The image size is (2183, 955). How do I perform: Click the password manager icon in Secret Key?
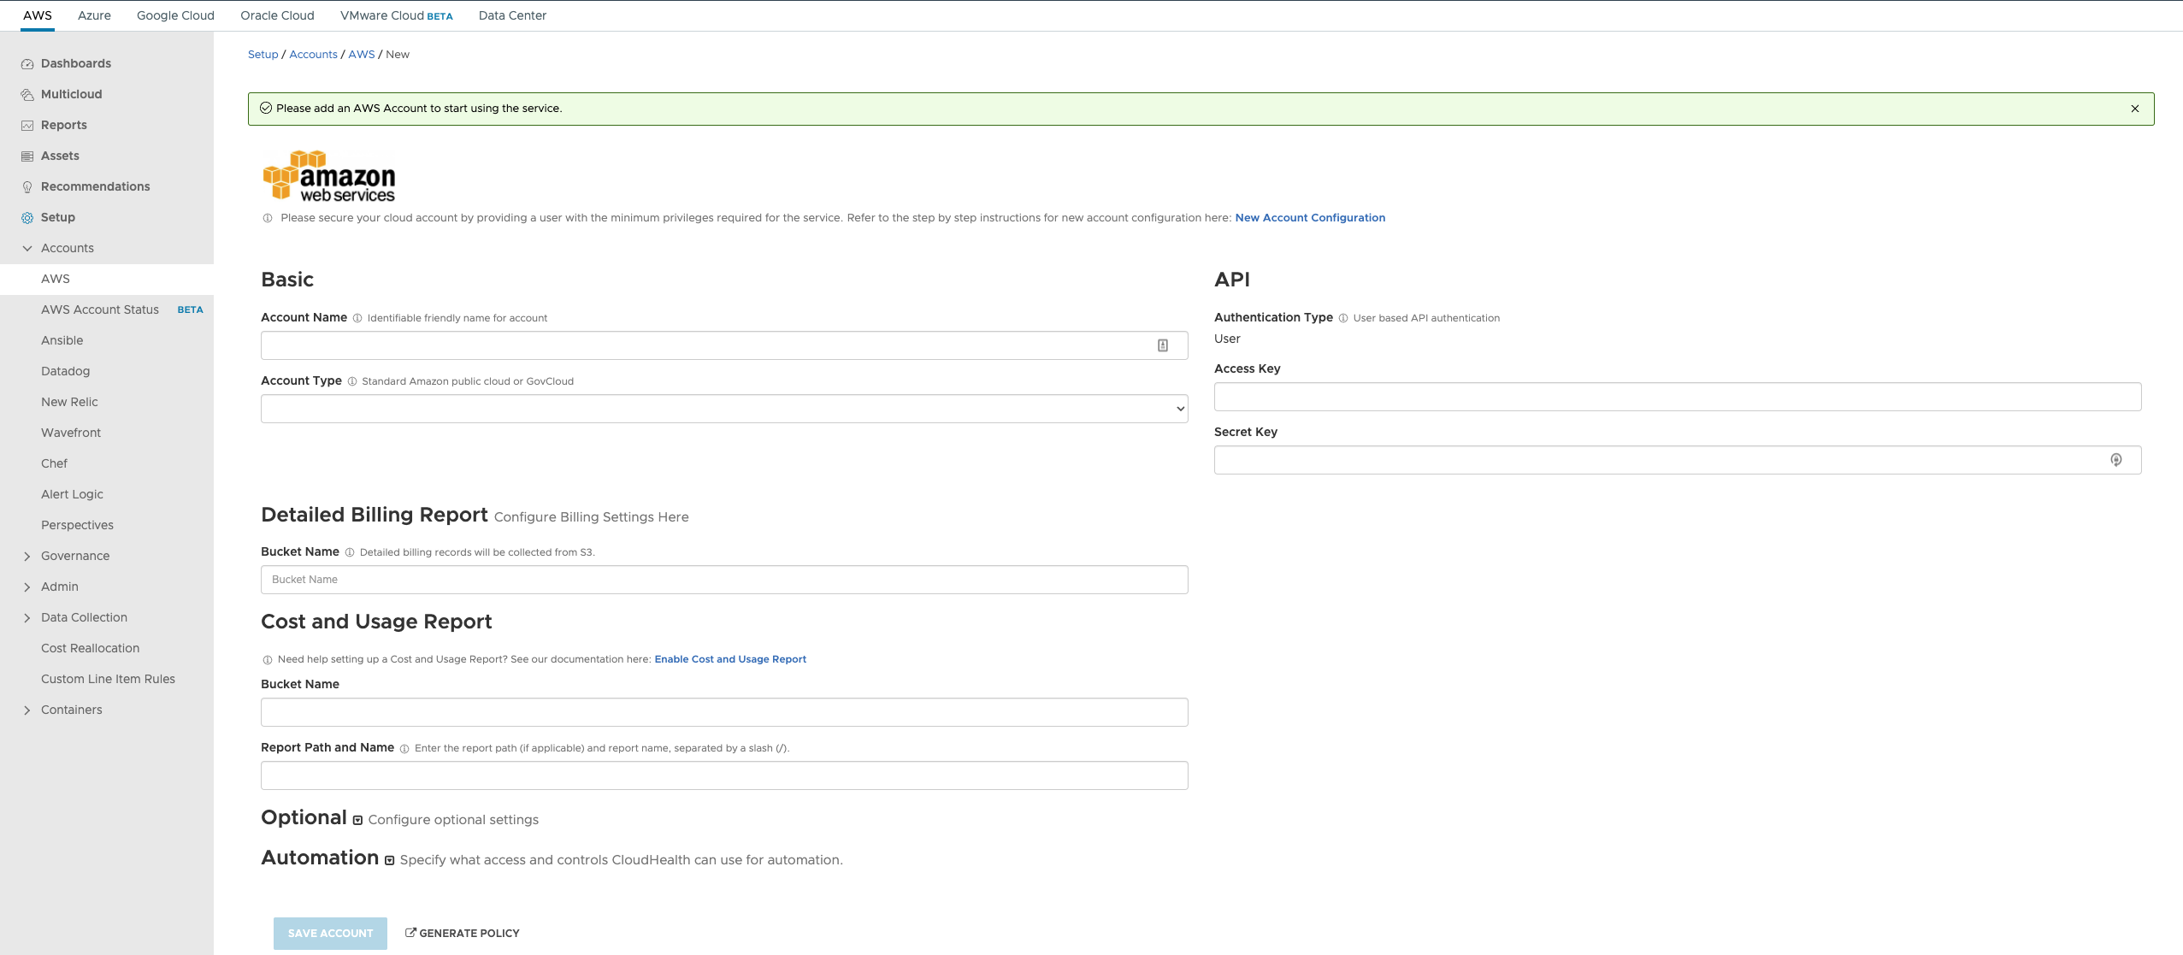click(x=2115, y=460)
